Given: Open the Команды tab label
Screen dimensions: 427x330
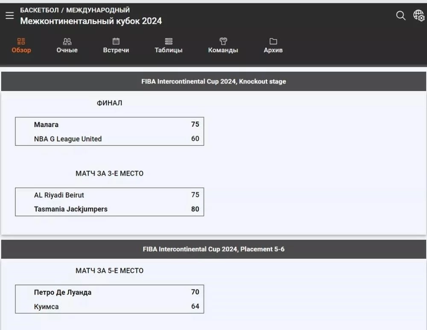Looking at the screenshot, I should [223, 50].
